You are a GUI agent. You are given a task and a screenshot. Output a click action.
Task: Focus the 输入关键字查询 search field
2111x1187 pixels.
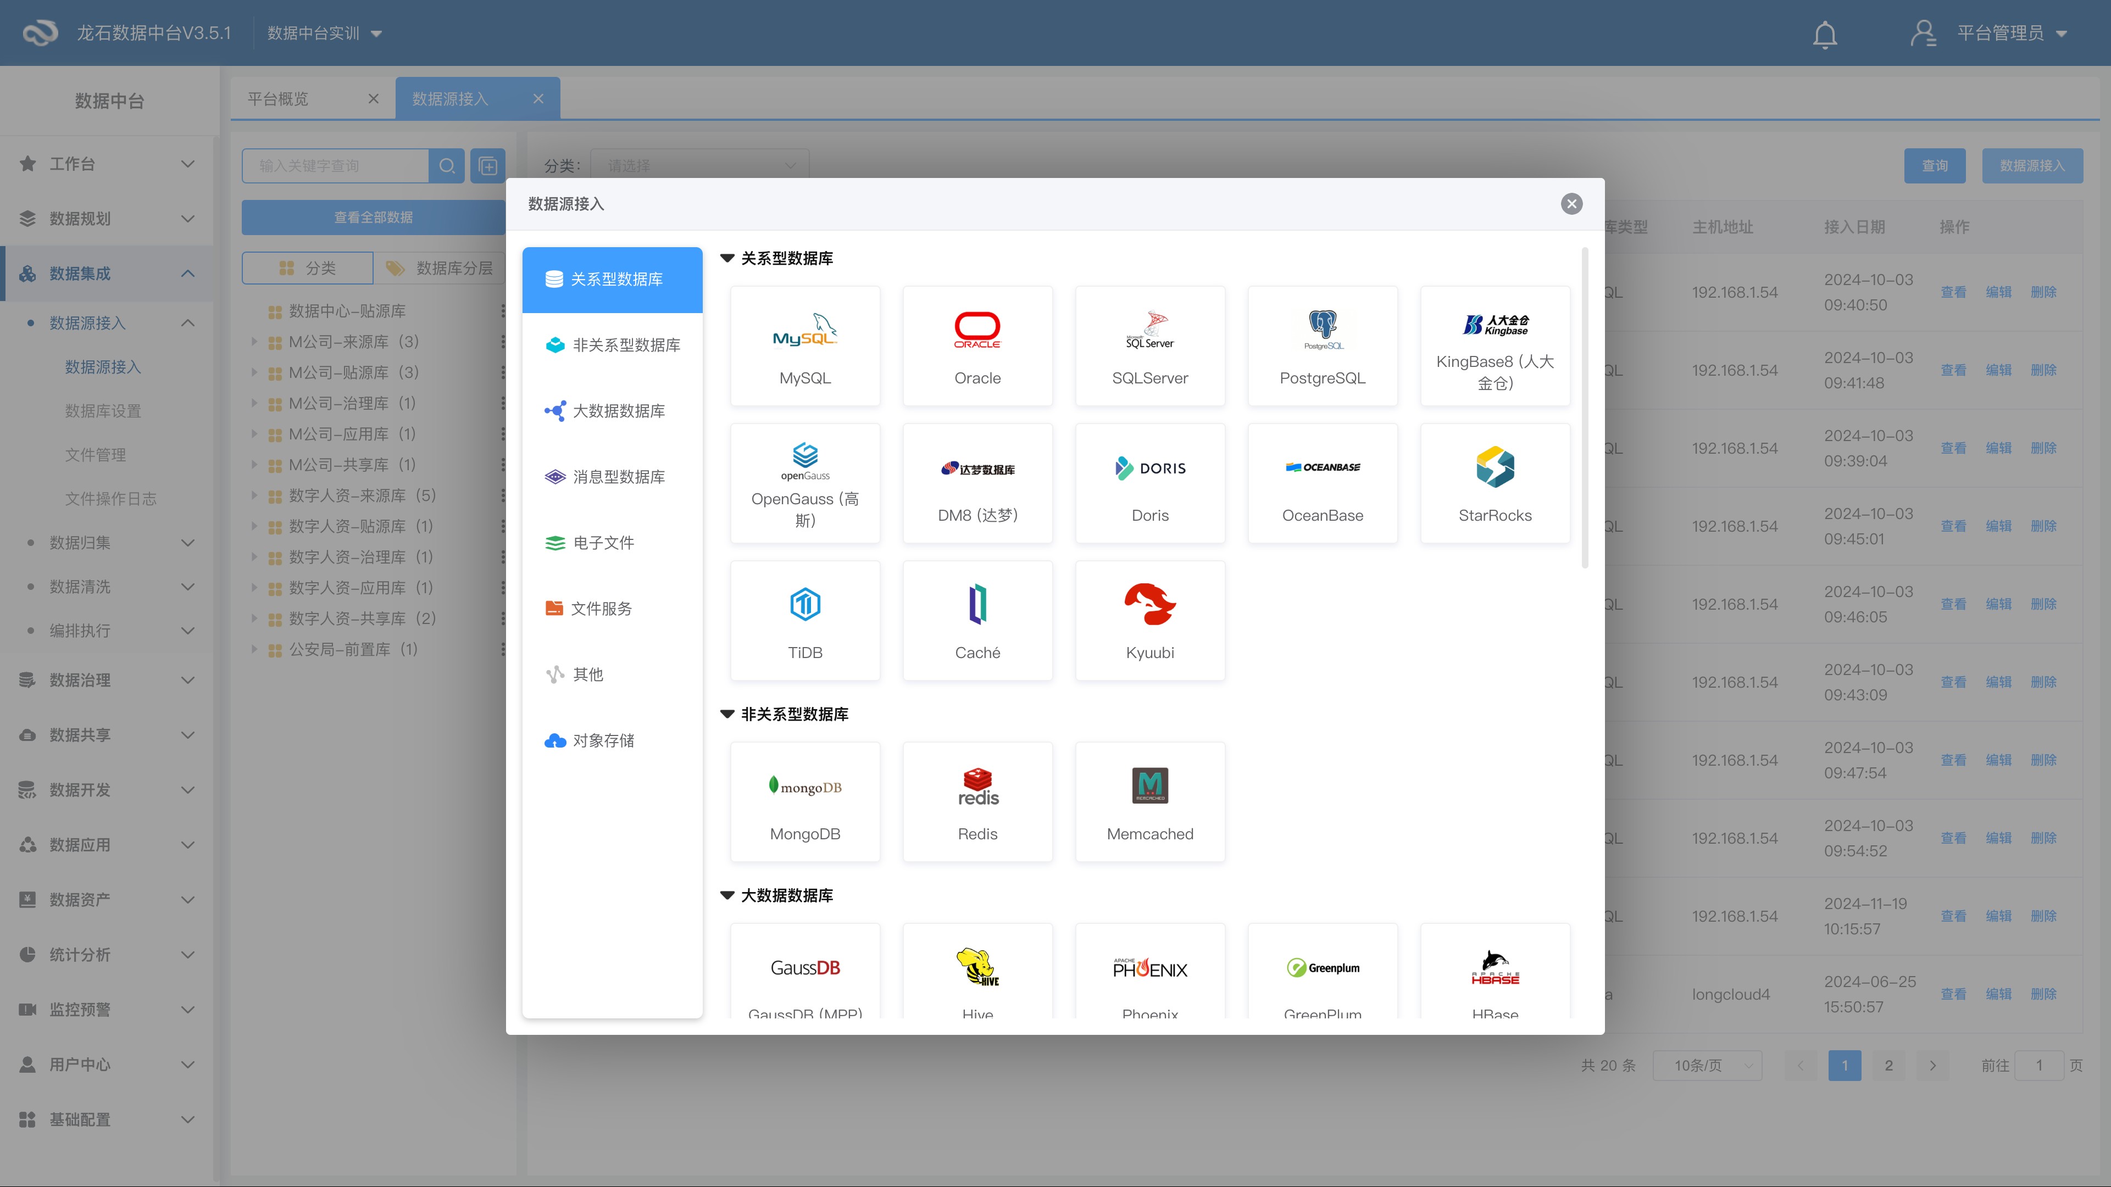click(335, 165)
